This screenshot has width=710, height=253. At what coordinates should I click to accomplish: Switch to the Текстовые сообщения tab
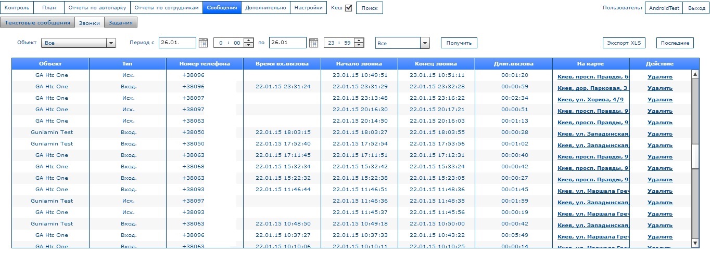click(37, 22)
